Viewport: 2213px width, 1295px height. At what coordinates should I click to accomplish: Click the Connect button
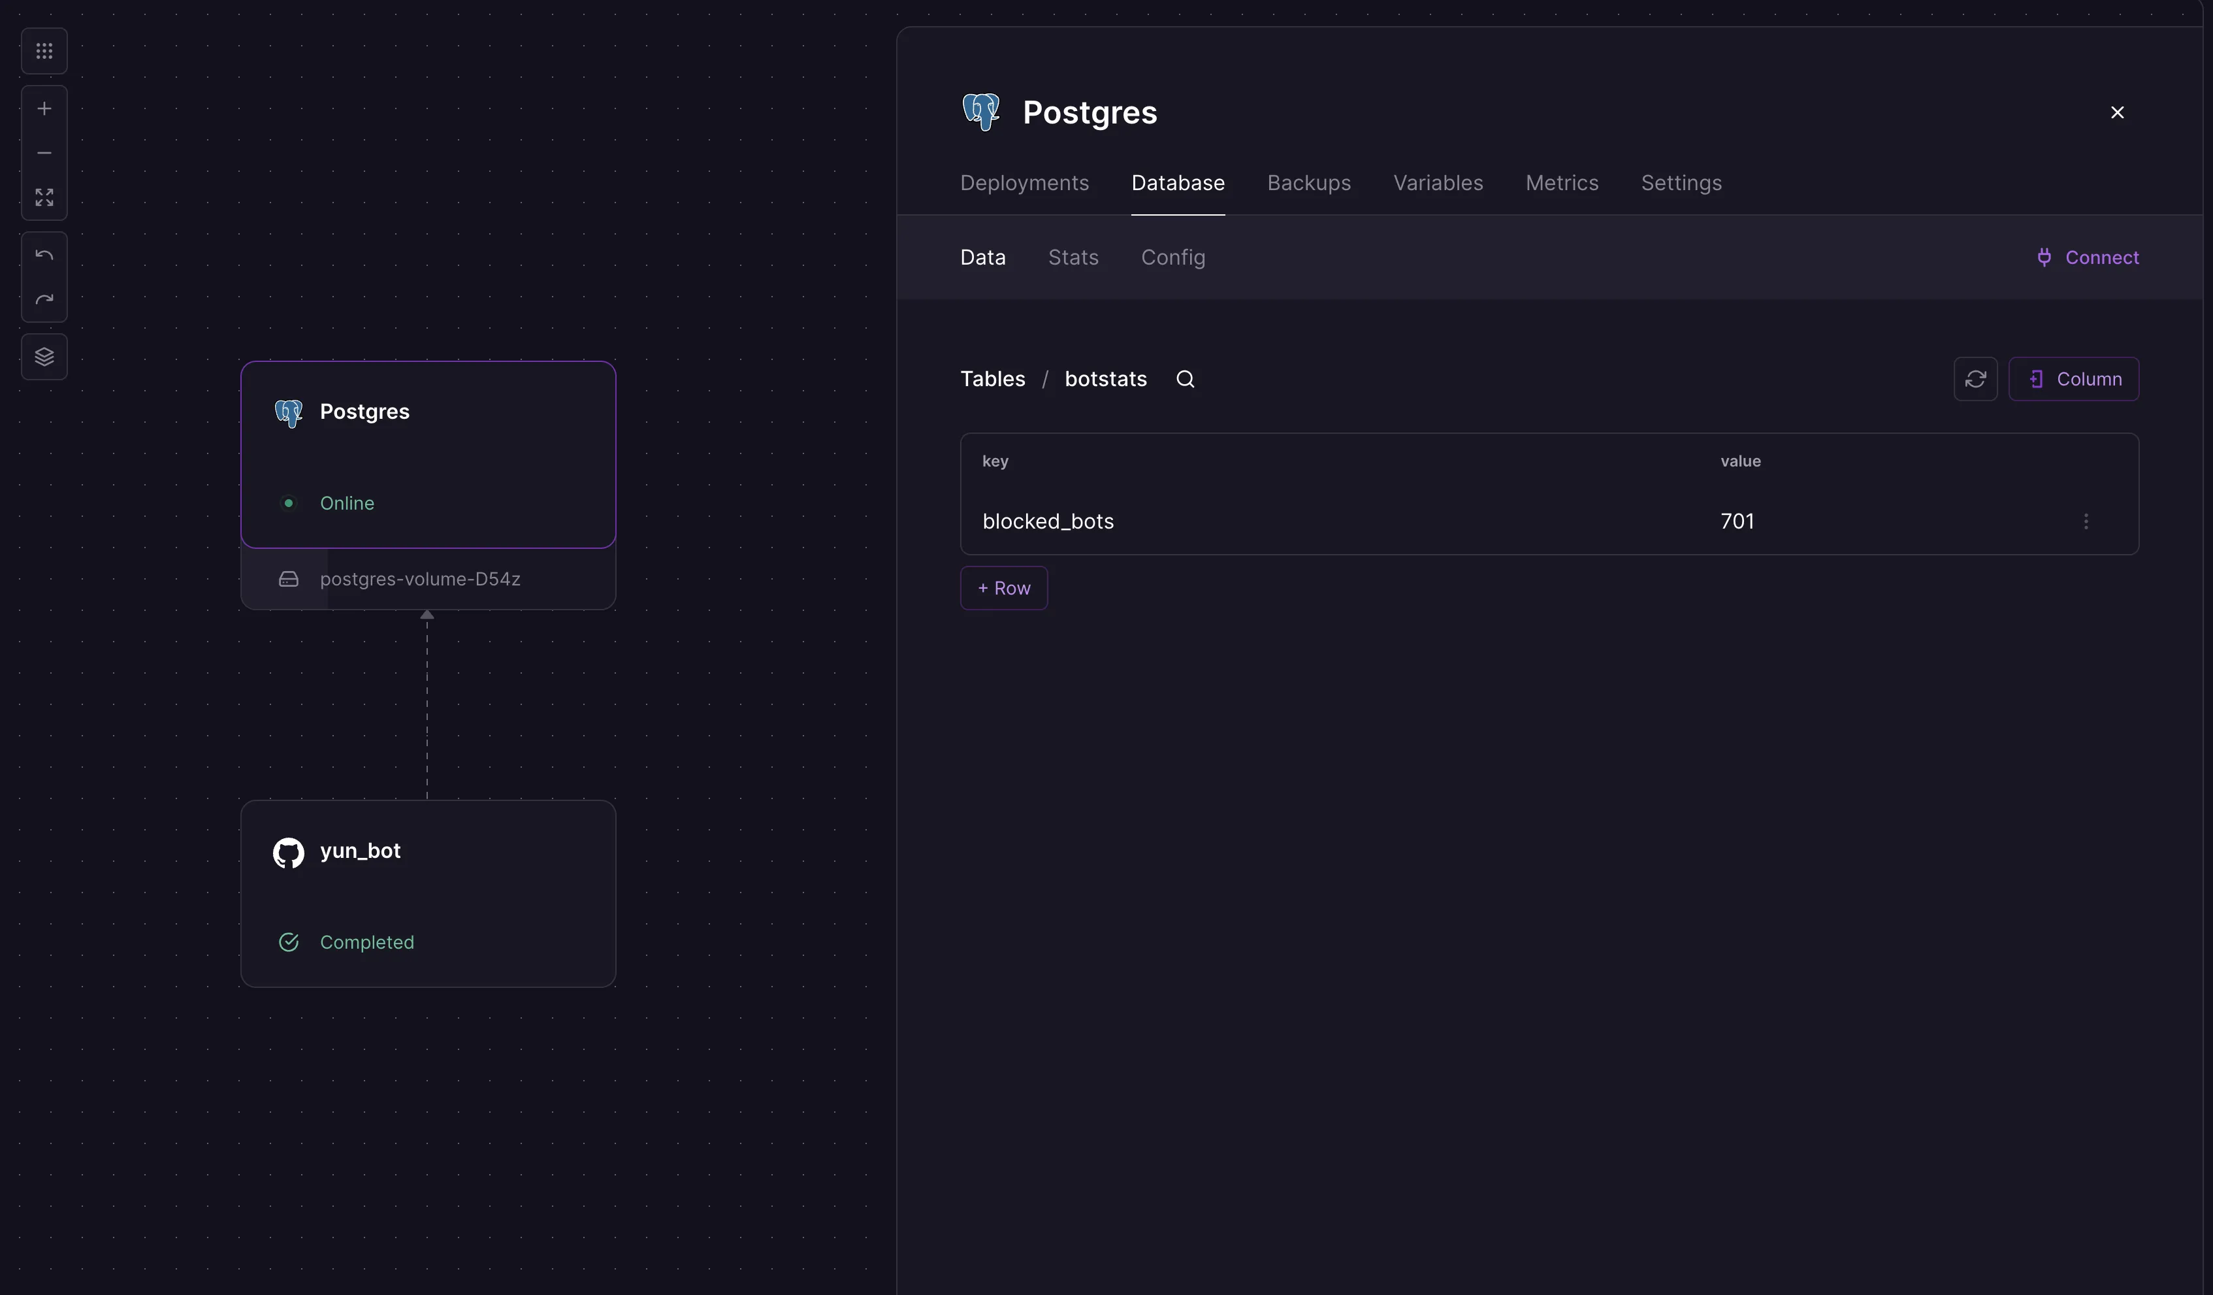tap(2088, 257)
